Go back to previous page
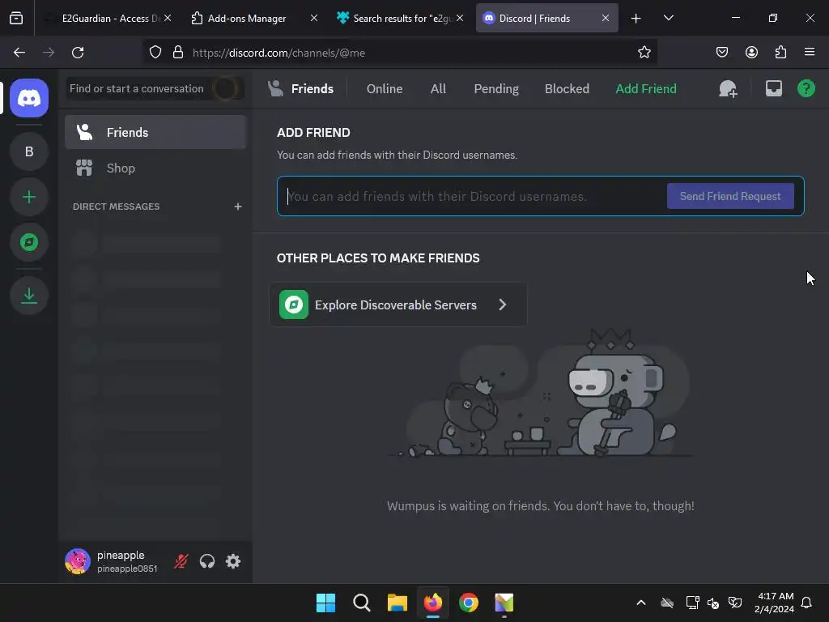The height and width of the screenshot is (622, 829). coord(19,53)
